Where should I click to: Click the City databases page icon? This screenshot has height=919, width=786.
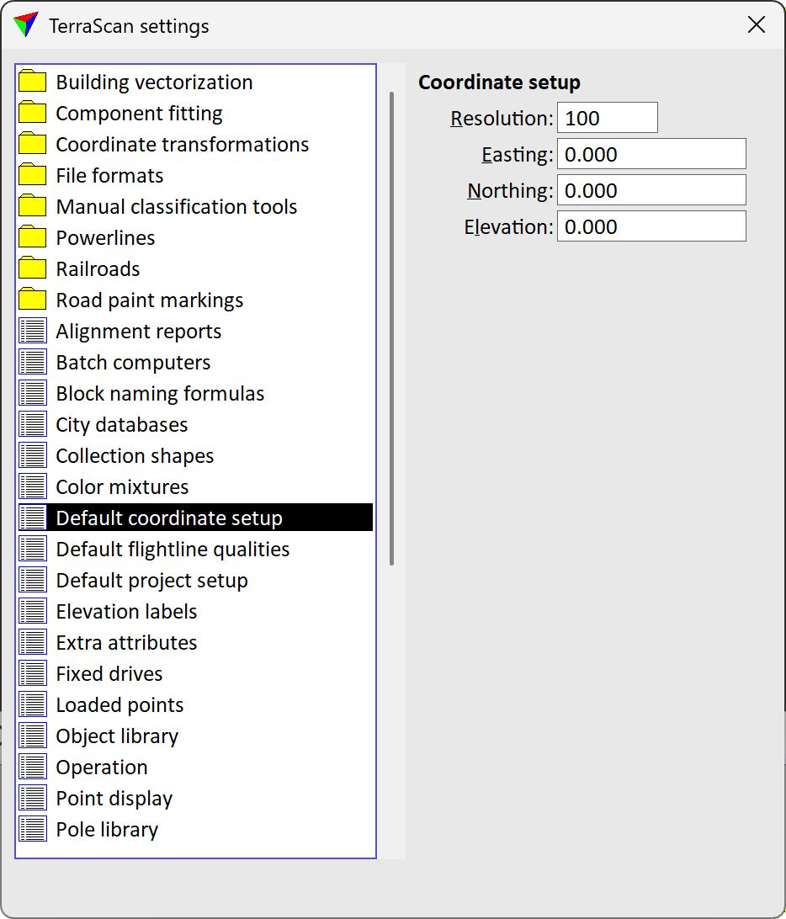tap(33, 424)
